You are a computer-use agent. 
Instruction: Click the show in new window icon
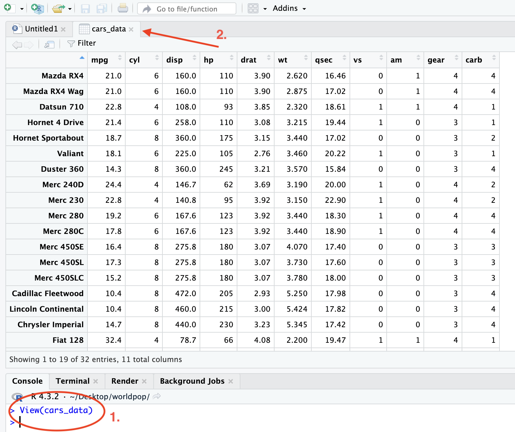tap(49, 44)
